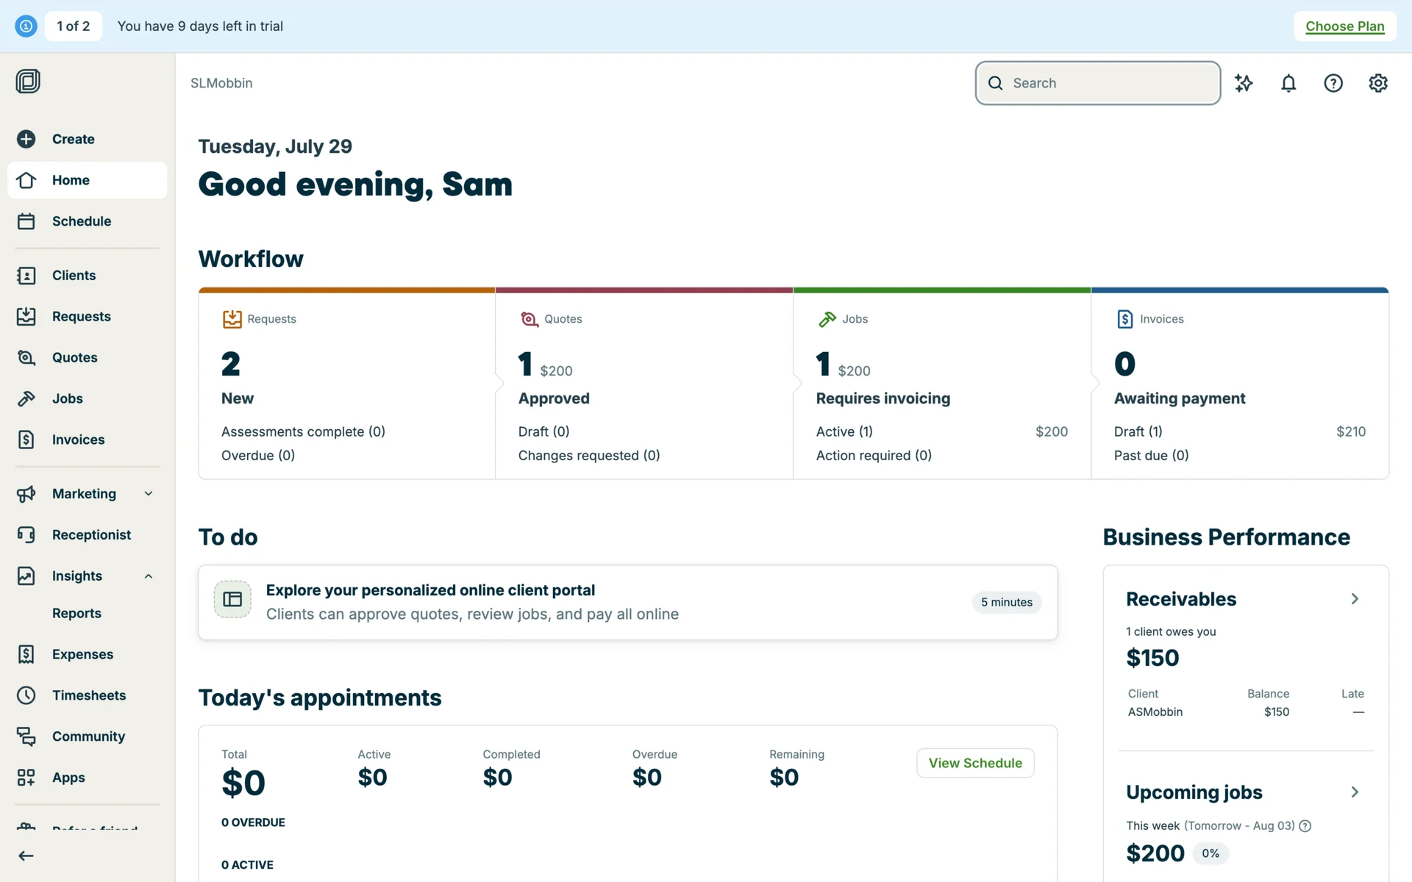Open Receivables details with the chevron arrow
This screenshot has height=882, width=1412.
pos(1355,599)
